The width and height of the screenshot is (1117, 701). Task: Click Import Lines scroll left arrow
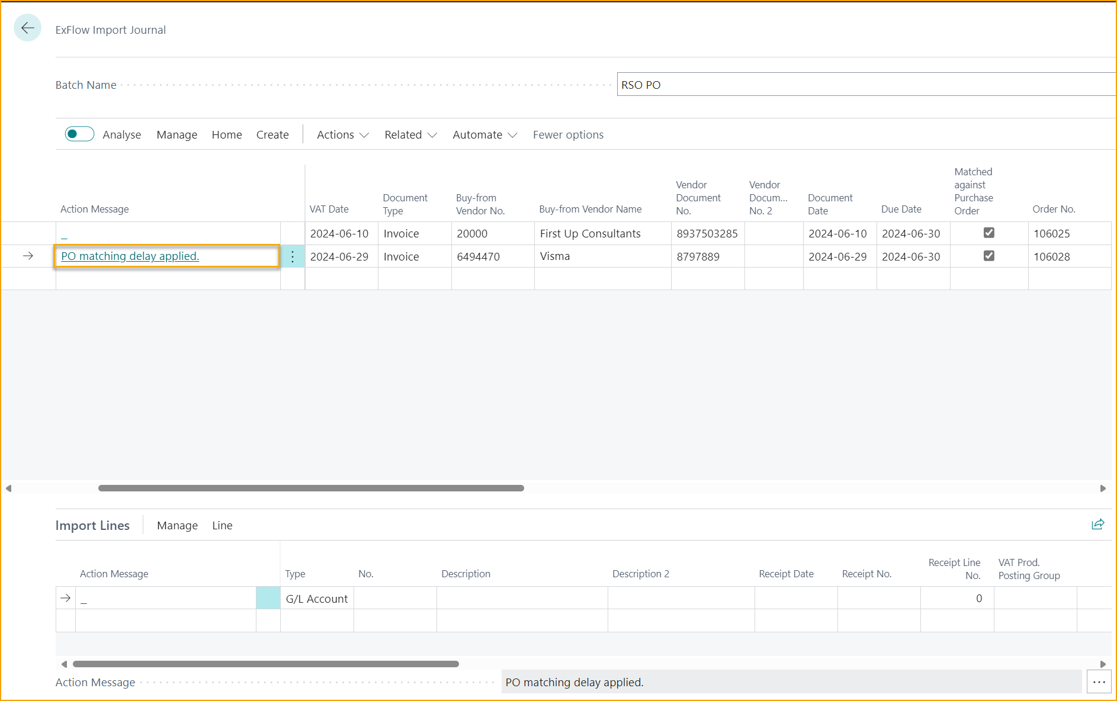coord(64,664)
